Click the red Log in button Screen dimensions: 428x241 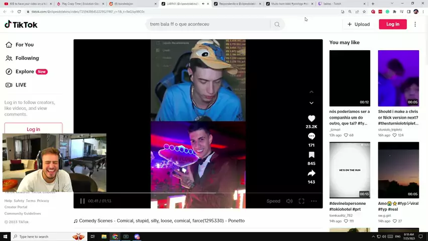pyautogui.click(x=392, y=24)
